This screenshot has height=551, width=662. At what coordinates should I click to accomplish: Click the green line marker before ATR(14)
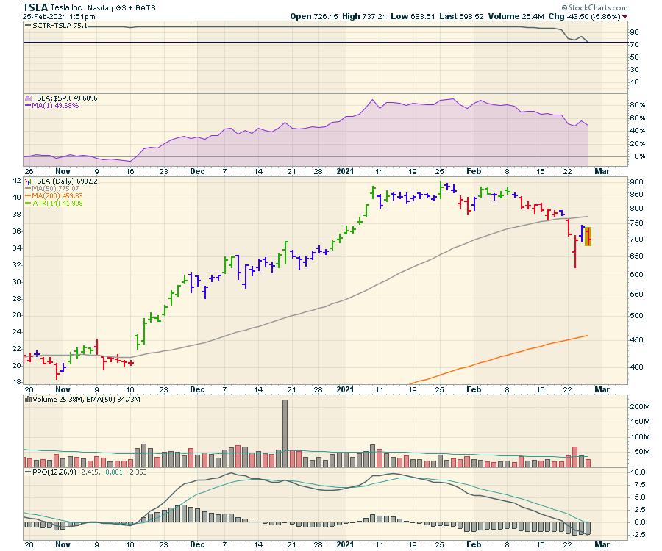(27, 204)
